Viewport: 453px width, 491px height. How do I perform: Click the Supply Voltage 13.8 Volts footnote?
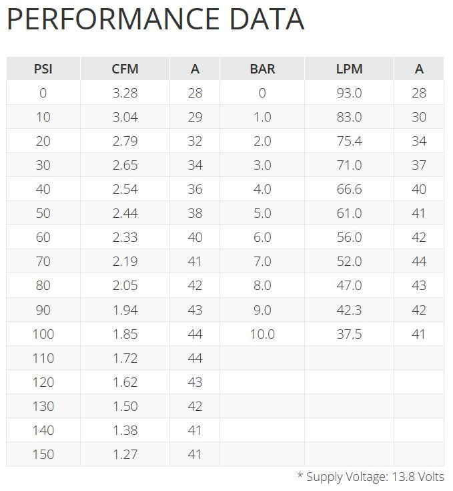click(370, 477)
